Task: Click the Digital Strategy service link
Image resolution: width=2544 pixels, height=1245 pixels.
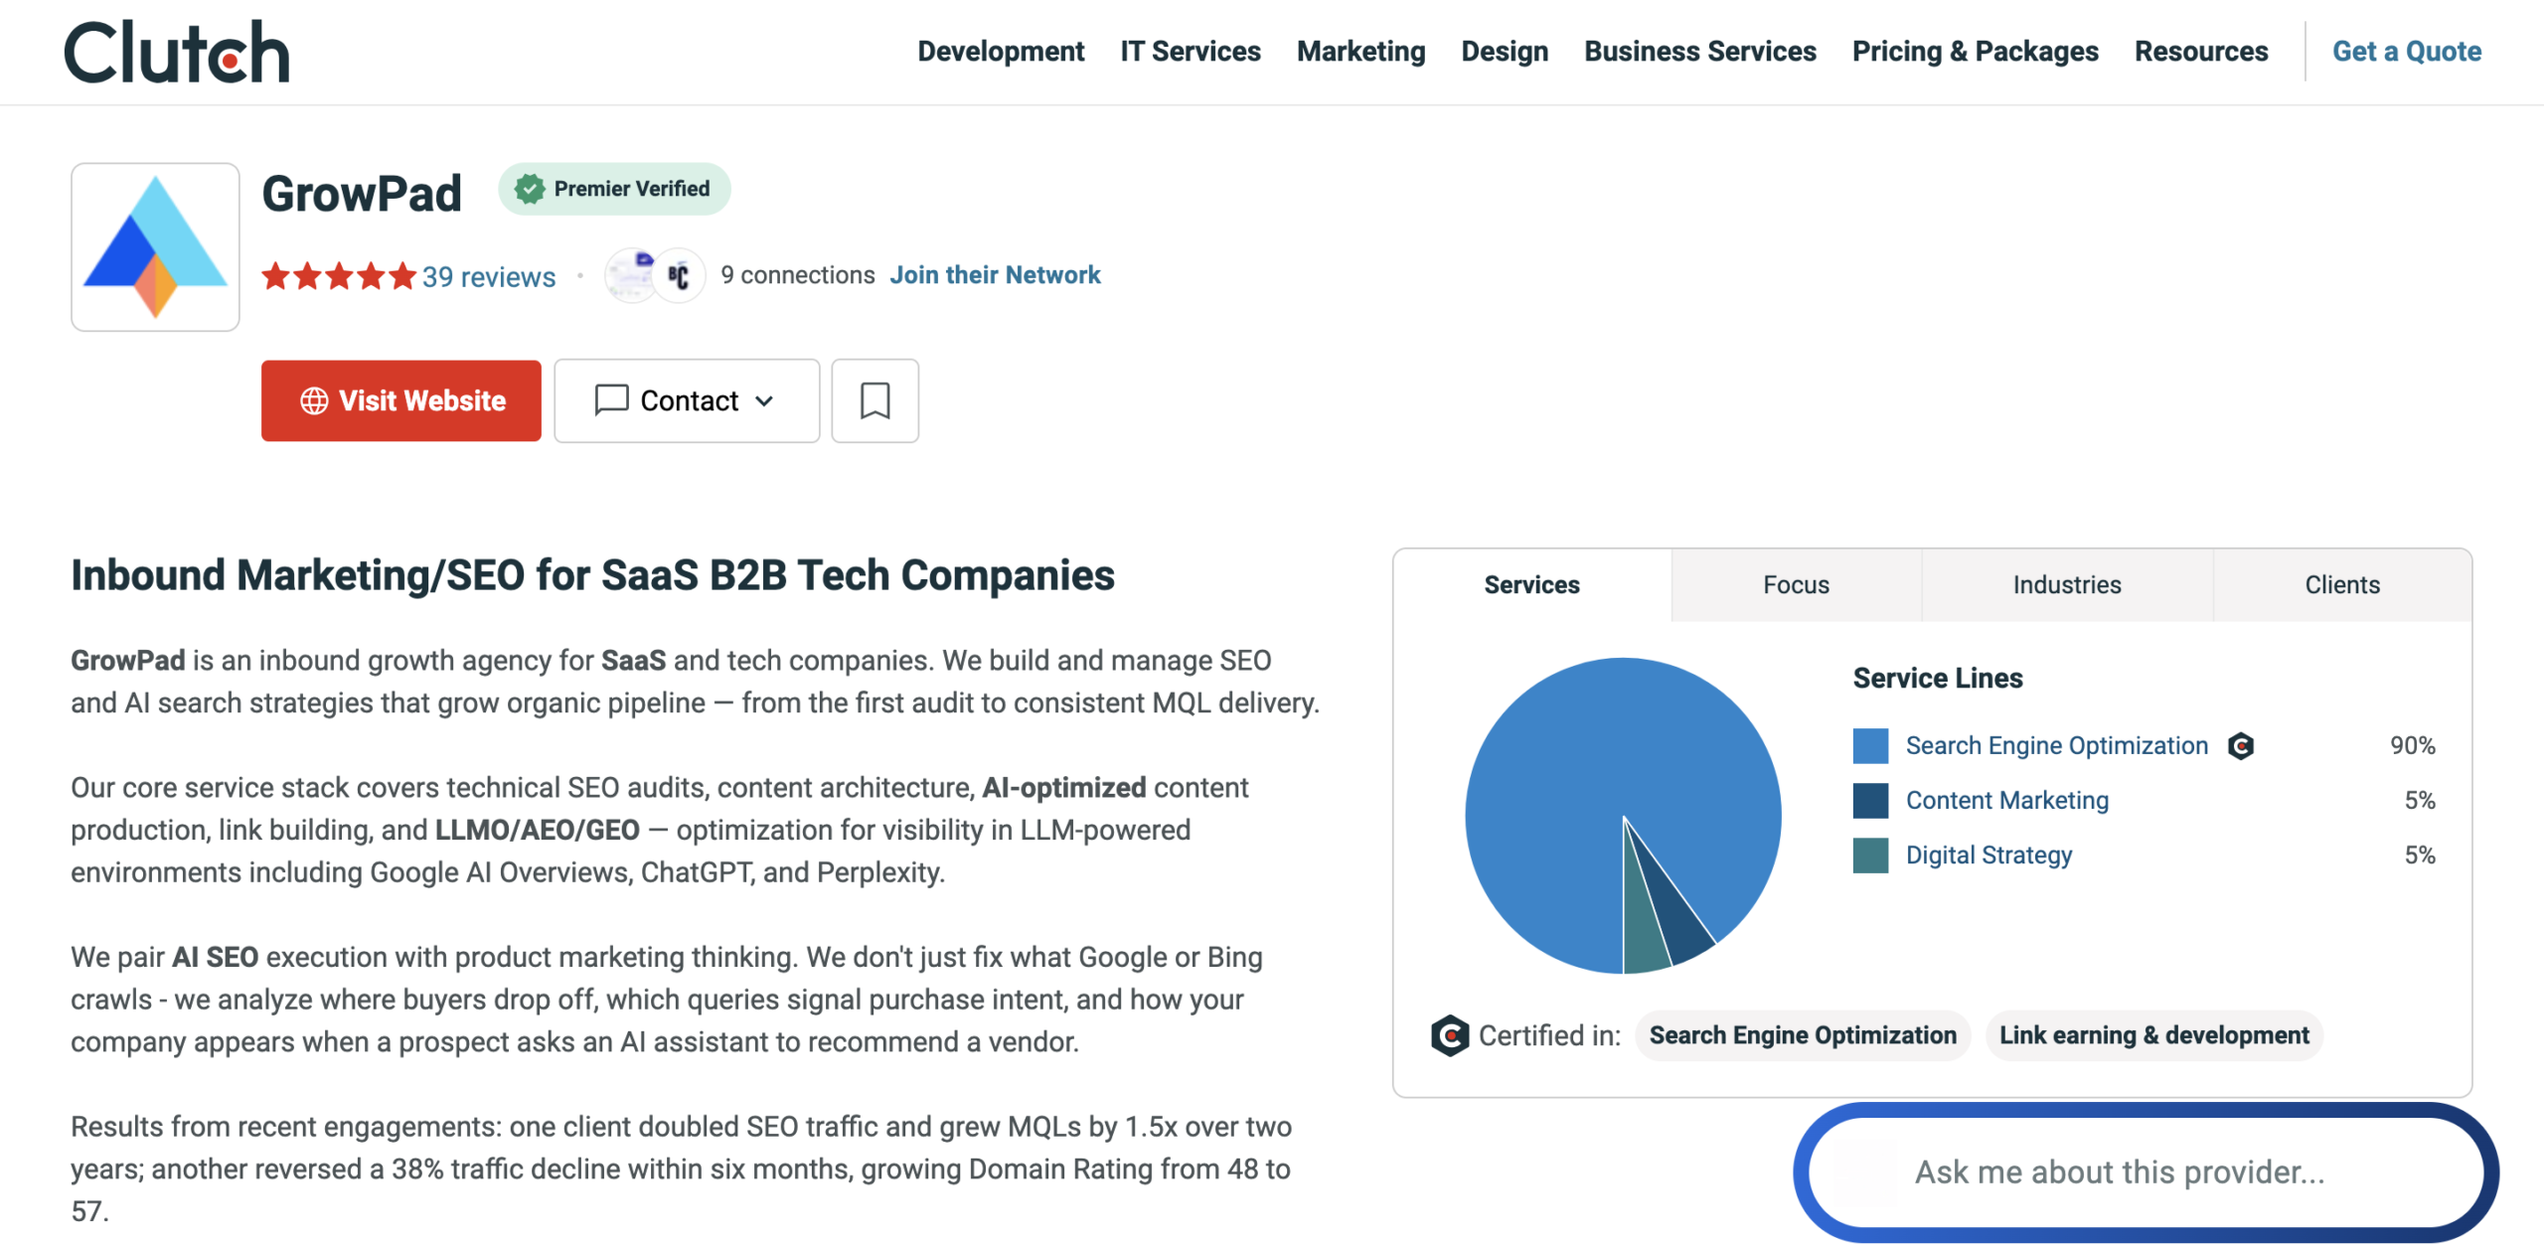Action: (x=1988, y=855)
